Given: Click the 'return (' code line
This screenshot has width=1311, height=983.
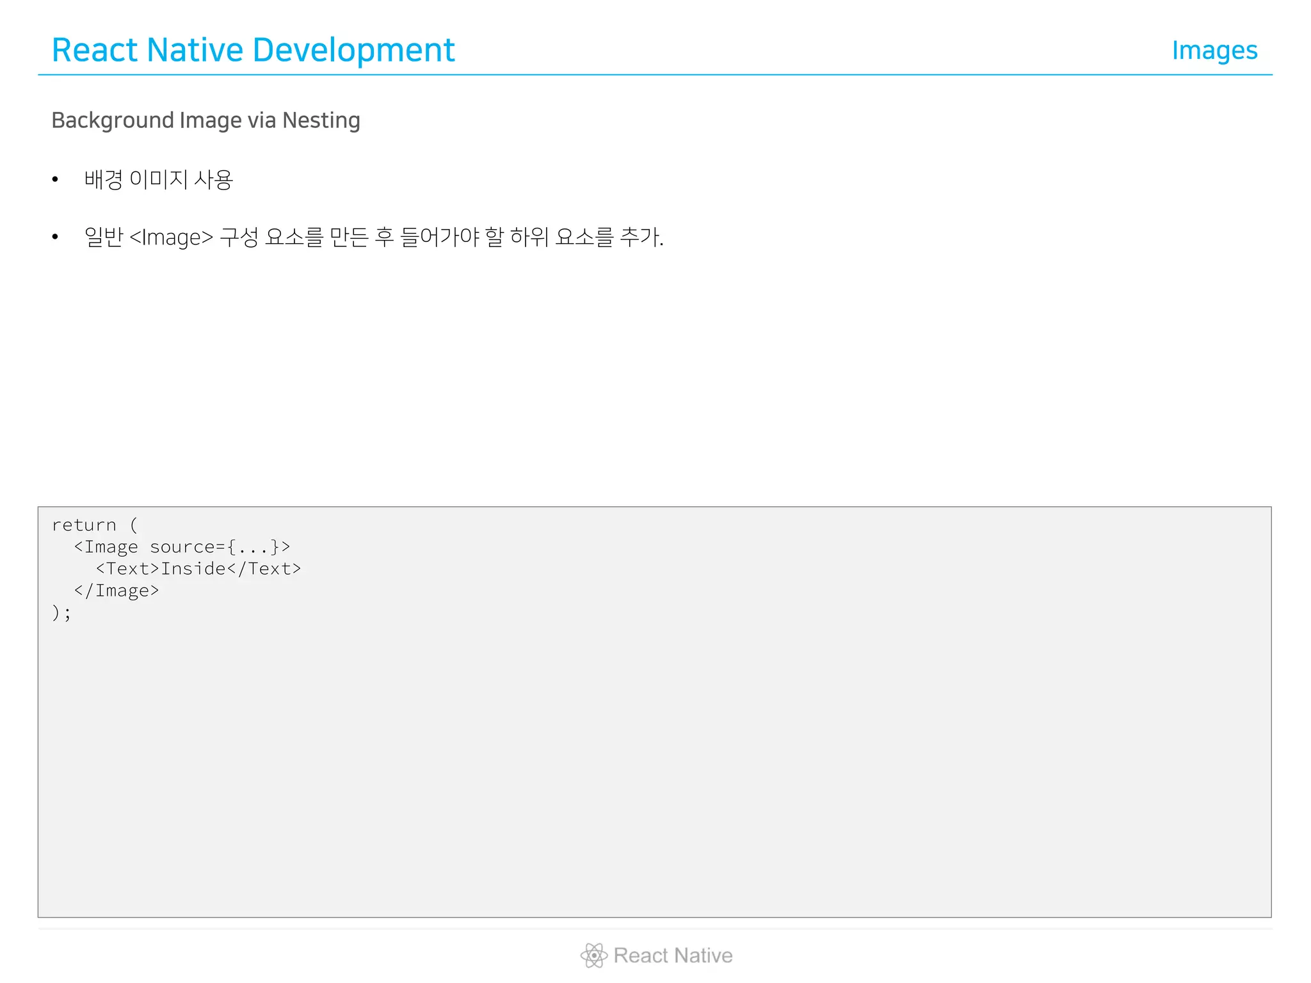Looking at the screenshot, I should pos(95,525).
